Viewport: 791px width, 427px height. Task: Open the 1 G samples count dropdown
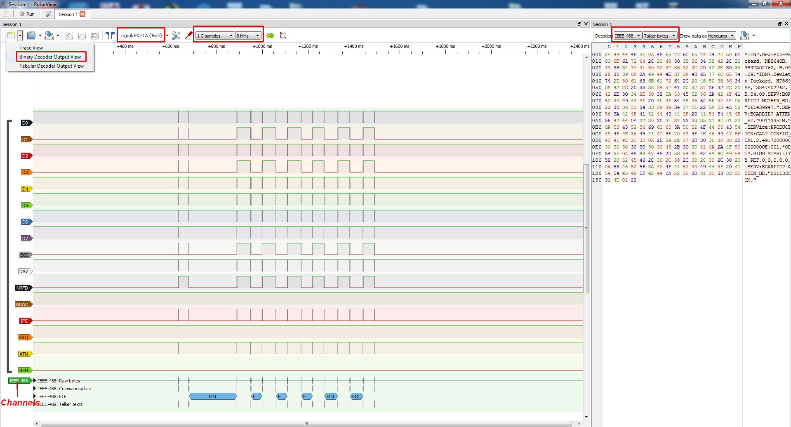coord(215,36)
